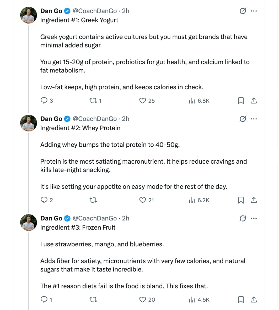Screen dimensions: 279x310
Task: Bookmark the Whey Protein tweet
Action: [x=241, y=200]
